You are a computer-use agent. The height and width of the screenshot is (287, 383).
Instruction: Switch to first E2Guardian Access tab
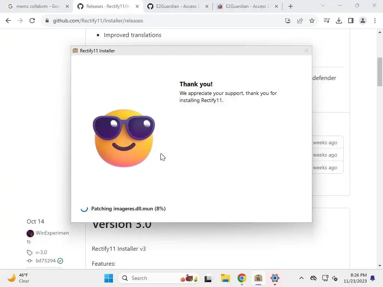click(178, 6)
